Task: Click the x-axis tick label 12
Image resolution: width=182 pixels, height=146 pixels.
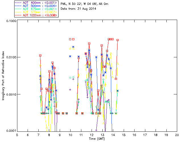Action: click(92, 135)
